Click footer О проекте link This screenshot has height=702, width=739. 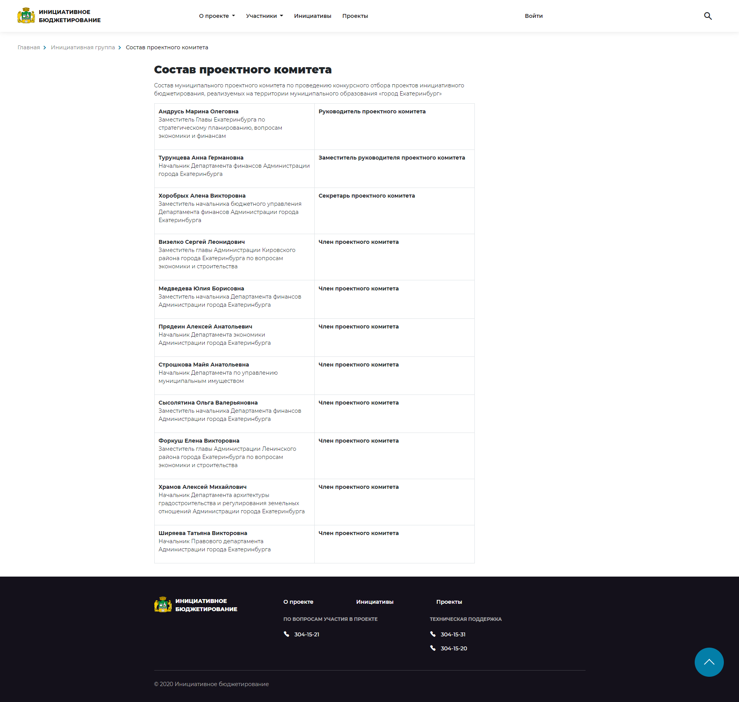(298, 602)
